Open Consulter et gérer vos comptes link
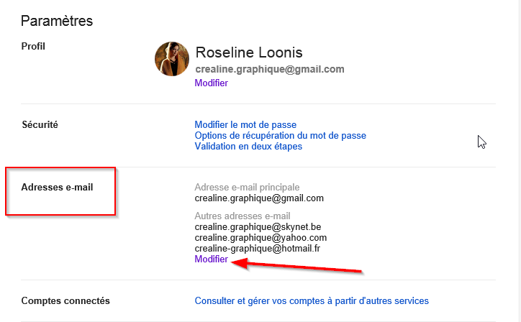521x322 pixels. [x=312, y=300]
